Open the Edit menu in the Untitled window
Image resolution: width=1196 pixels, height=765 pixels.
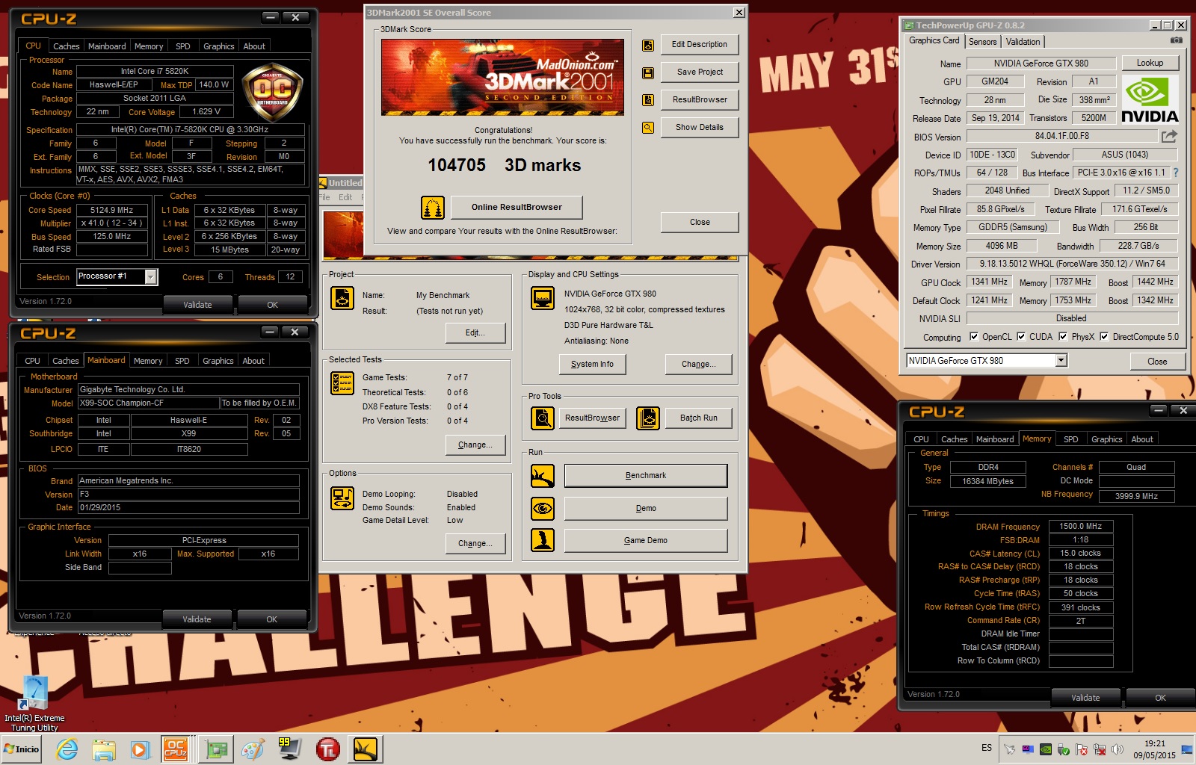click(345, 197)
